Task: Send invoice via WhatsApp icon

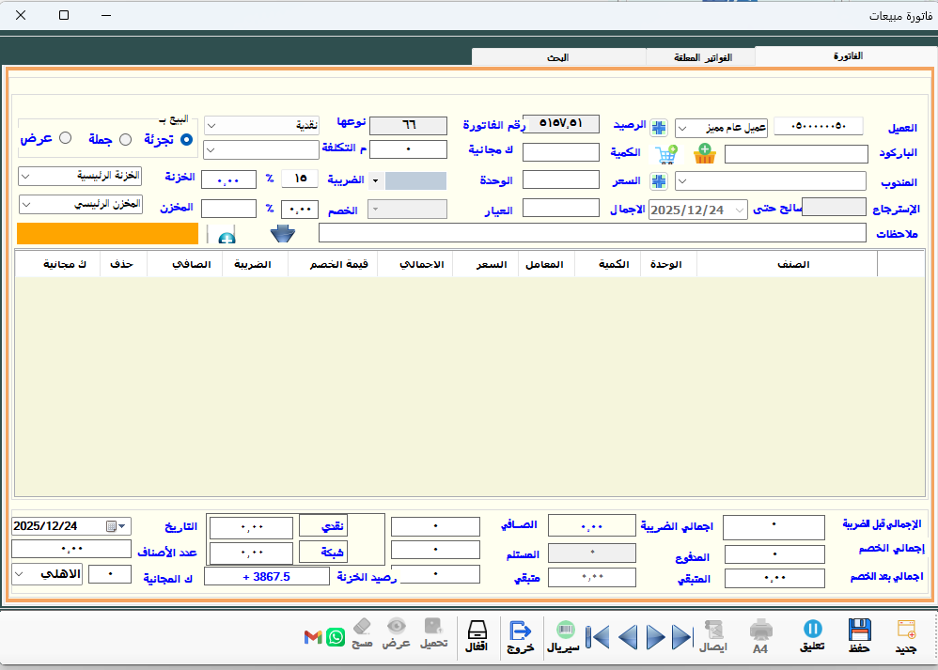Action: coord(336,637)
